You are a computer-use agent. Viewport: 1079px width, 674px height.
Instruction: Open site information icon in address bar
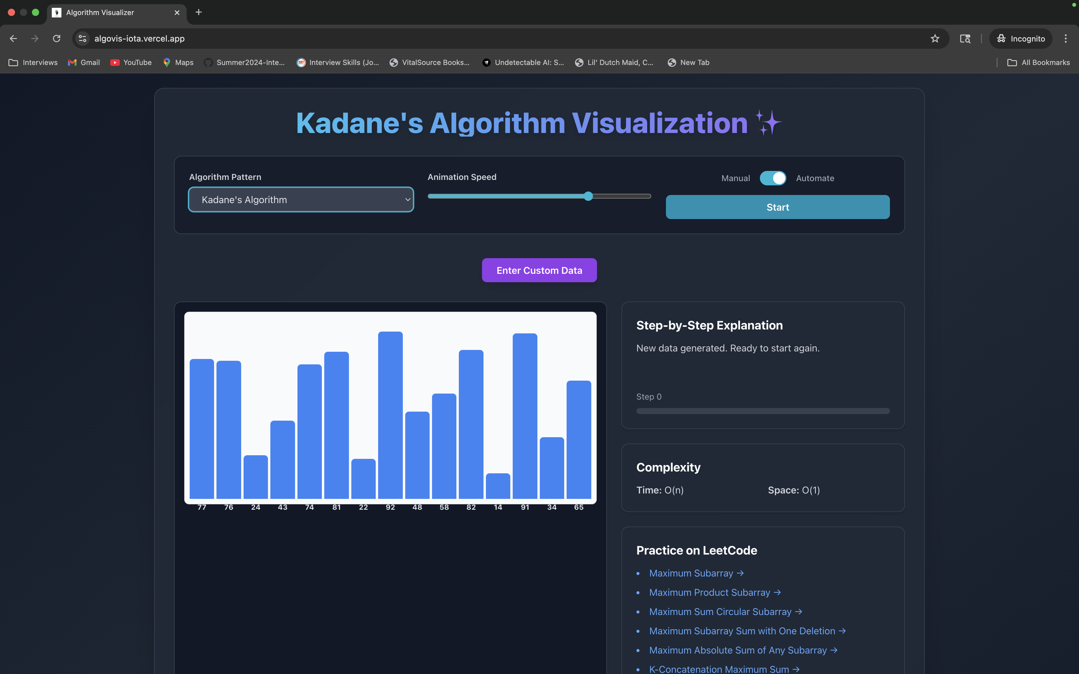(x=82, y=39)
